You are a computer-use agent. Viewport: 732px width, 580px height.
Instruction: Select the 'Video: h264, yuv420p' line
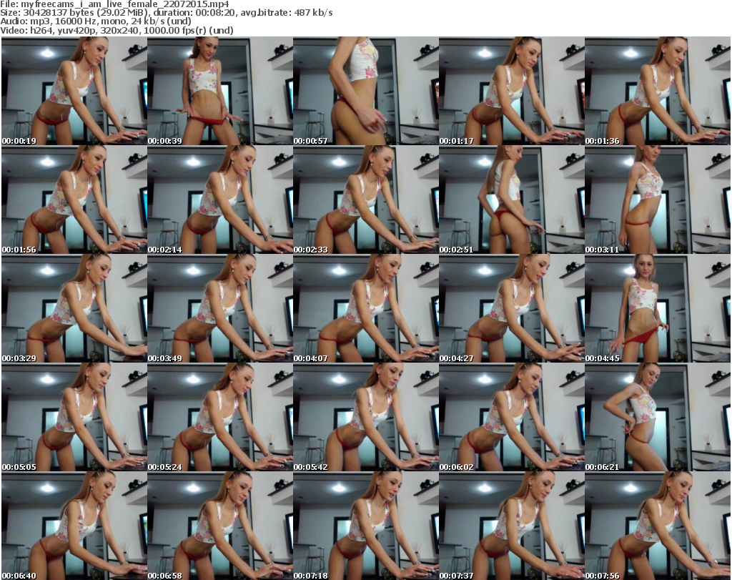click(x=117, y=30)
